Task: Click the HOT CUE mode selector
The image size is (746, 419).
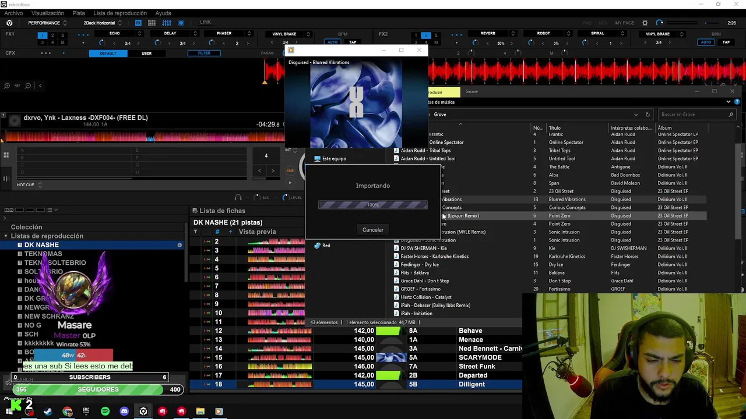Action: (30, 185)
